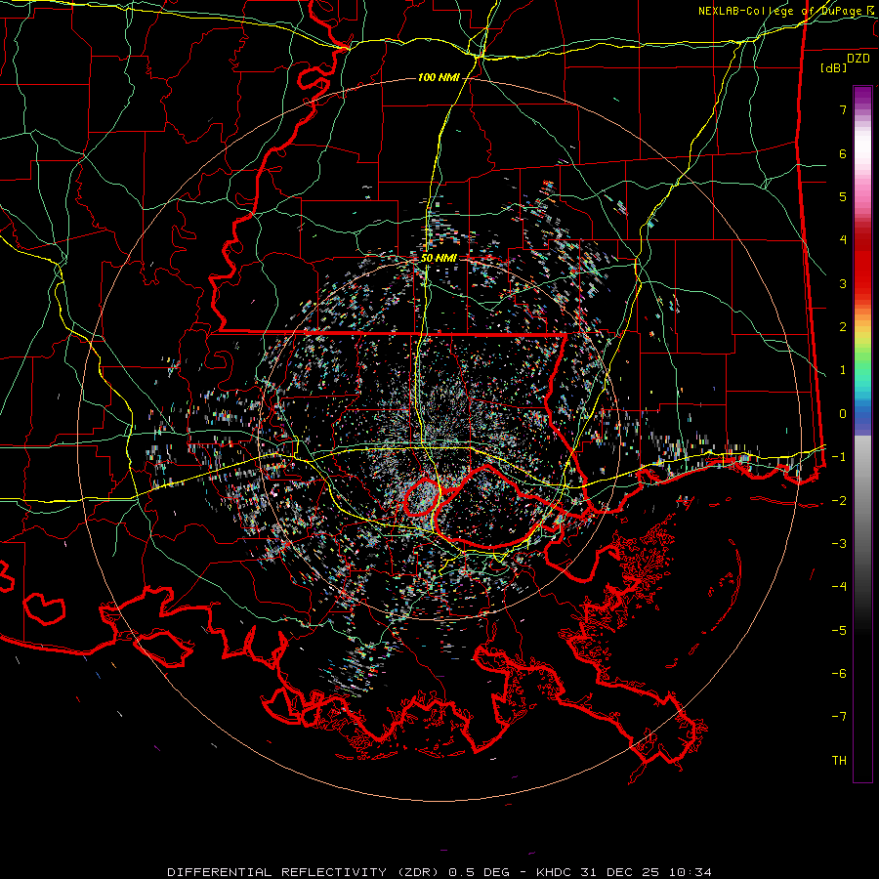Click the 7 value on the color scale
Image resolution: width=879 pixels, height=879 pixels.
click(843, 109)
